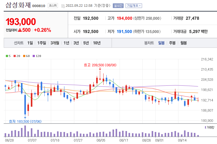Click the timestamp 2022.09.22 12:58
The width and height of the screenshot is (217, 144).
[79, 6]
